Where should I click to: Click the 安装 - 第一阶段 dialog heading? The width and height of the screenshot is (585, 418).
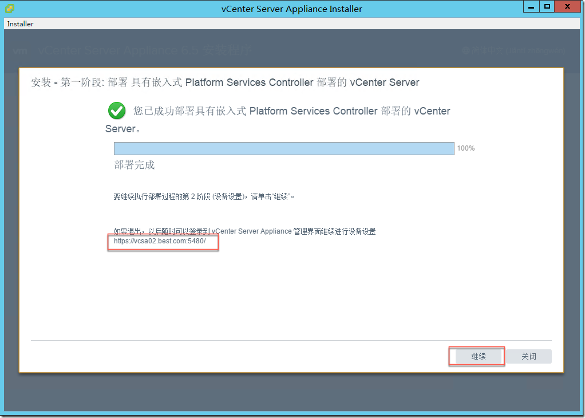tap(225, 82)
